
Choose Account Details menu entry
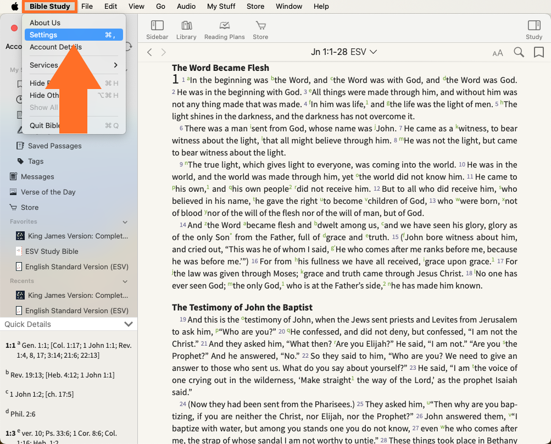[55, 47]
